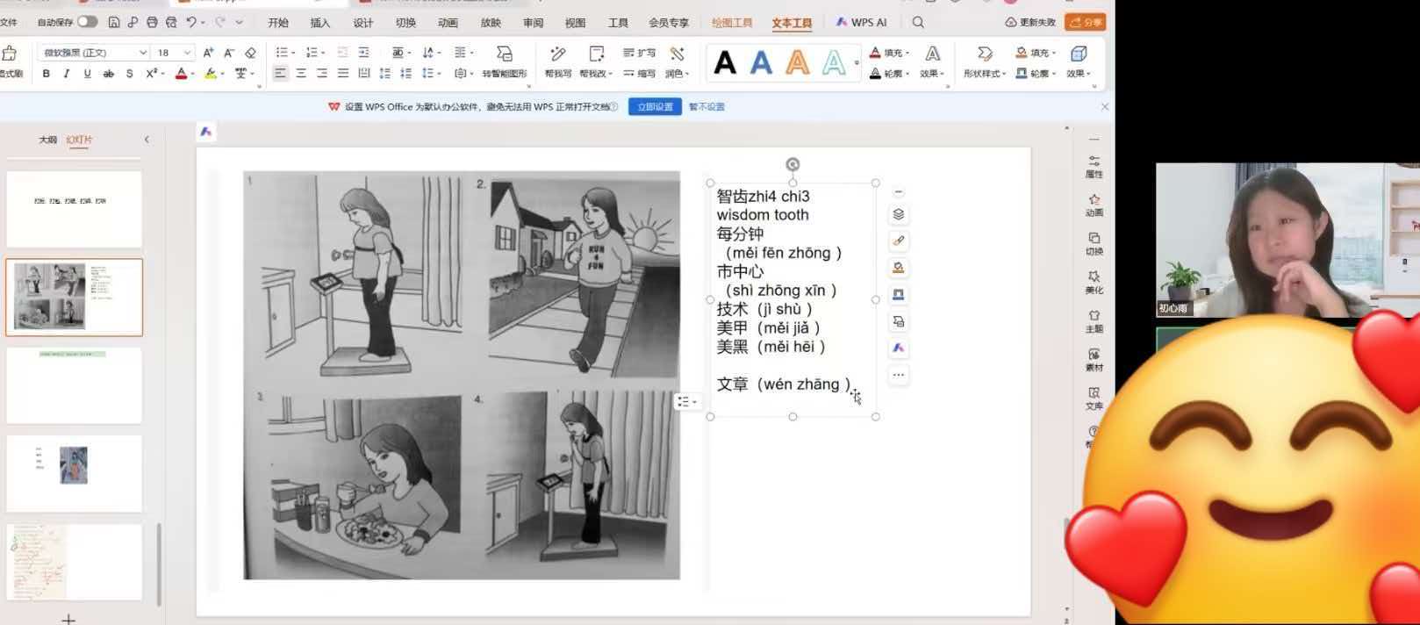The width and height of the screenshot is (1420, 625).
Task: Click the 转智能图形 convert to smart graphic button
Action: click(x=505, y=61)
